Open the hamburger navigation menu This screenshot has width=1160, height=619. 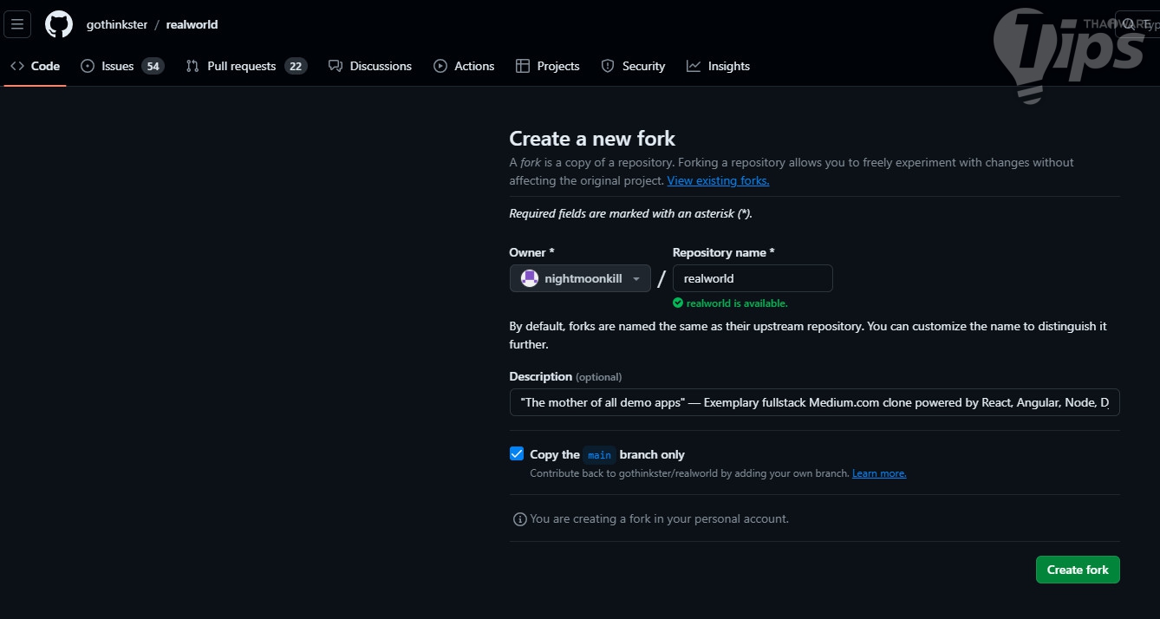pyautogui.click(x=17, y=24)
